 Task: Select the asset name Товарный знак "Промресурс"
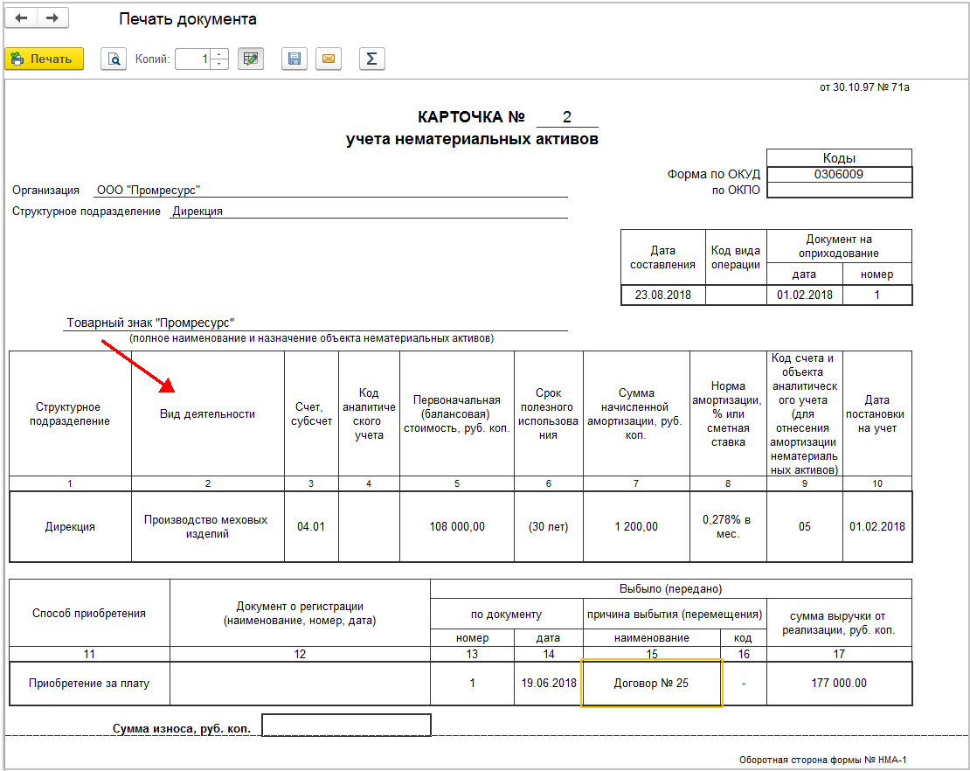[x=150, y=323]
